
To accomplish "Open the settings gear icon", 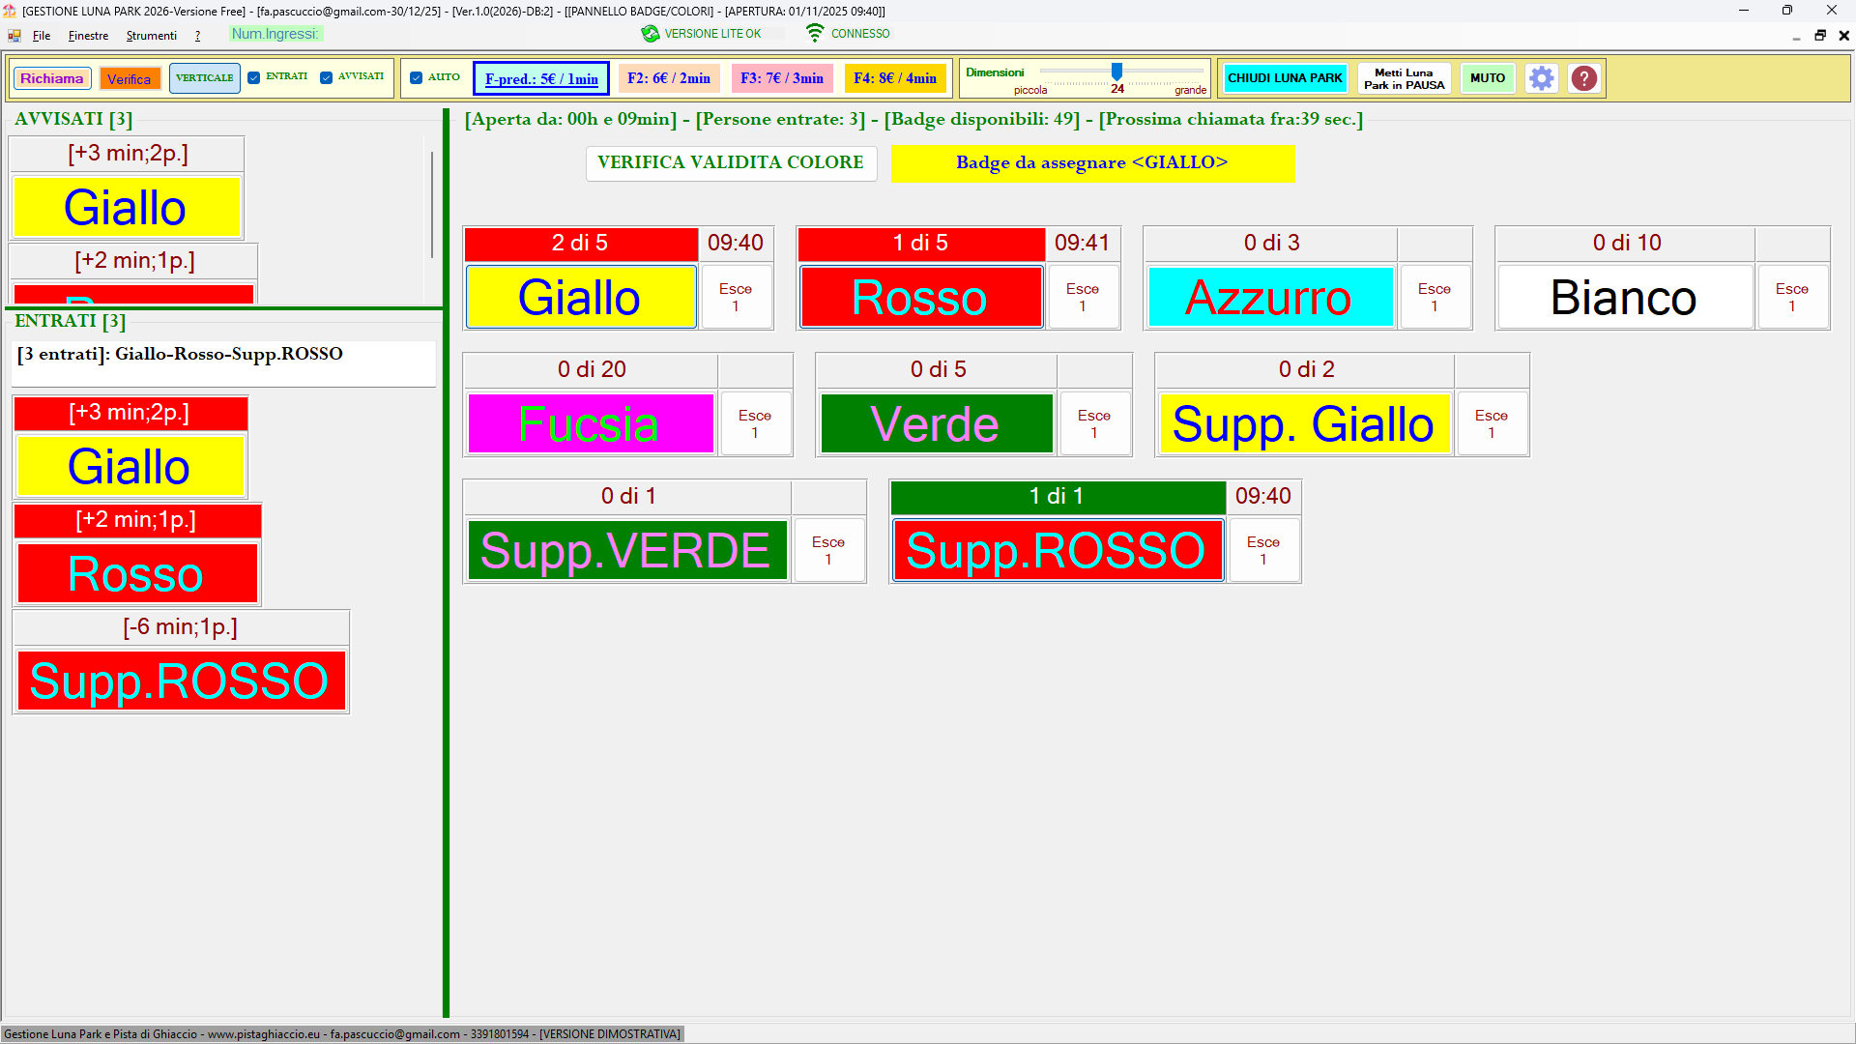I will (1541, 78).
